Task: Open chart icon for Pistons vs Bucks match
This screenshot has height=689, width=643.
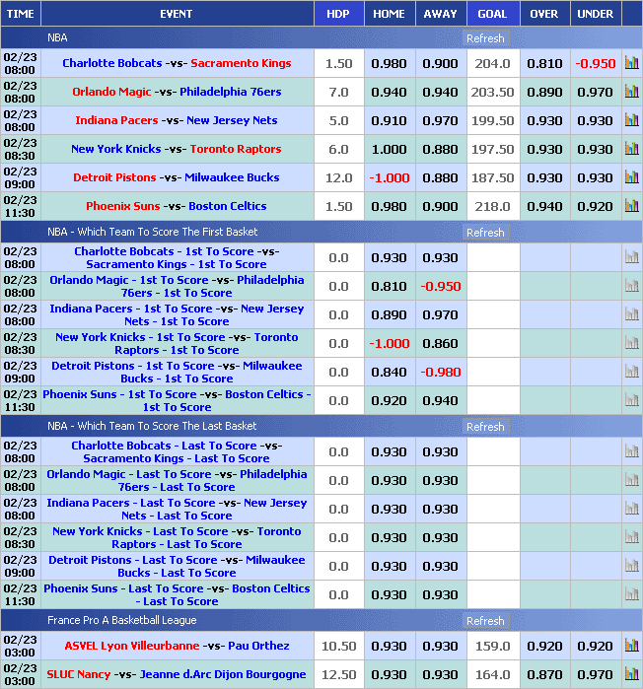Action: (x=631, y=177)
